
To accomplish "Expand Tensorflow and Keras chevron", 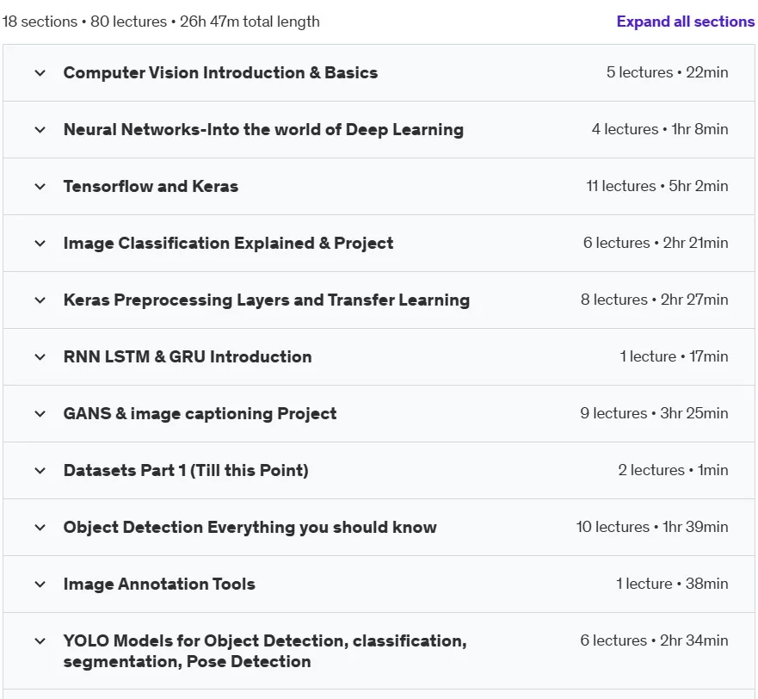I will pyautogui.click(x=40, y=187).
